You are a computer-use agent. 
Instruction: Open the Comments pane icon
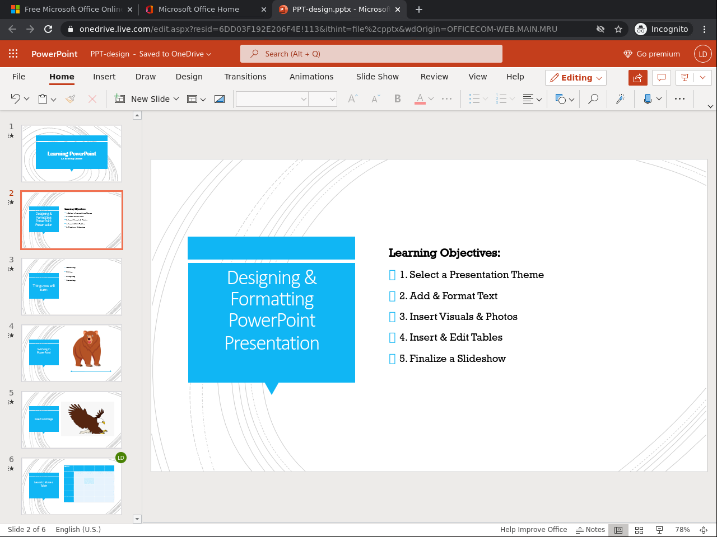tap(662, 78)
